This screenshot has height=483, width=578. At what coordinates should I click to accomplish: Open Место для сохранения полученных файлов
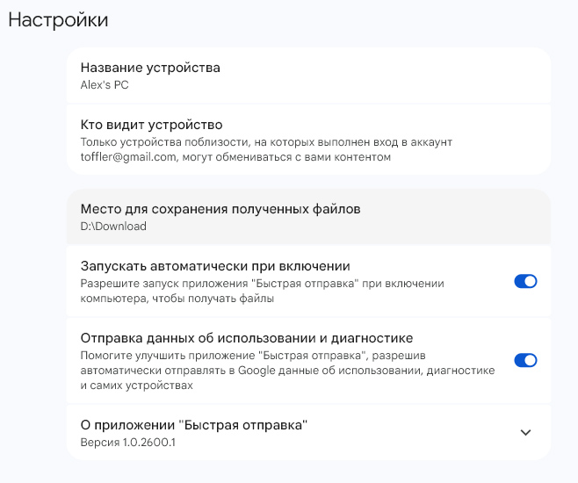(308, 217)
